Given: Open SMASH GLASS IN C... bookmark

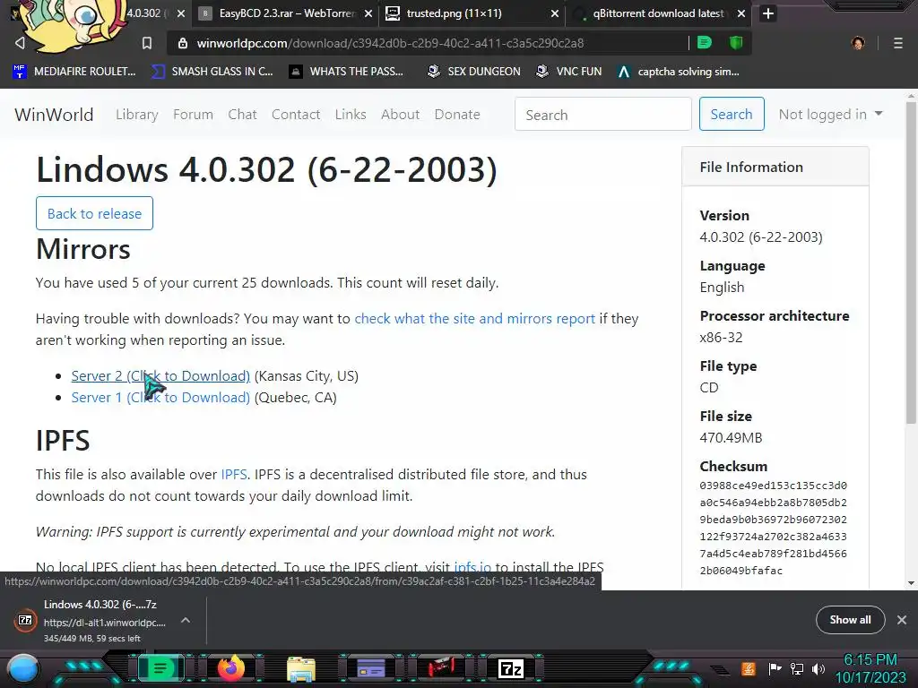Looking at the screenshot, I should (212, 72).
